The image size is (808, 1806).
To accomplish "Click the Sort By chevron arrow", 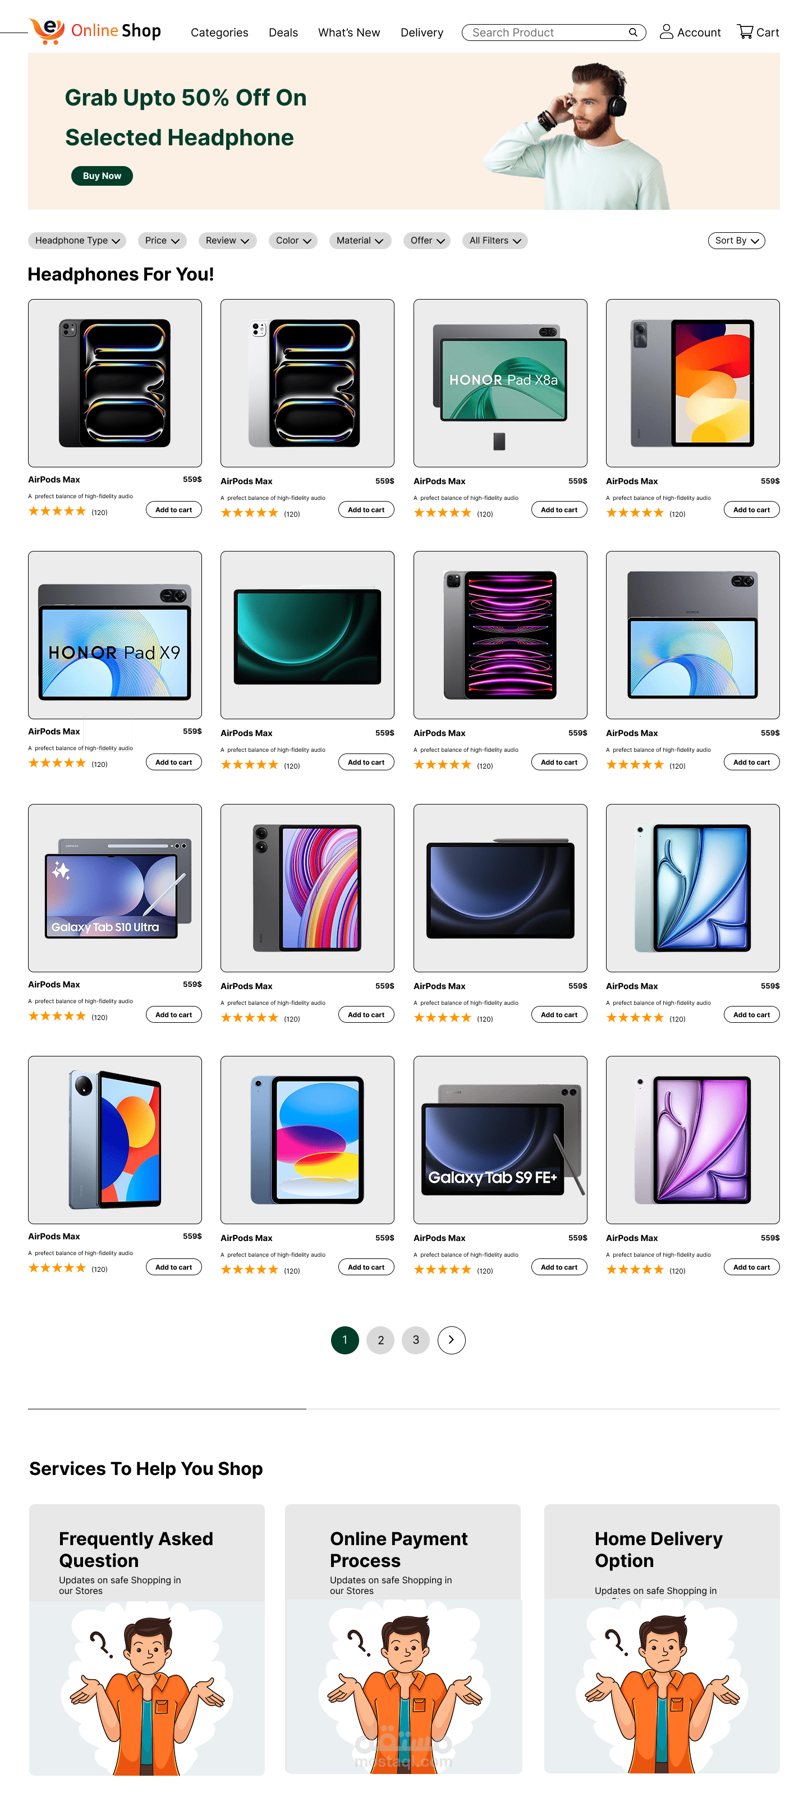I will pyautogui.click(x=755, y=241).
